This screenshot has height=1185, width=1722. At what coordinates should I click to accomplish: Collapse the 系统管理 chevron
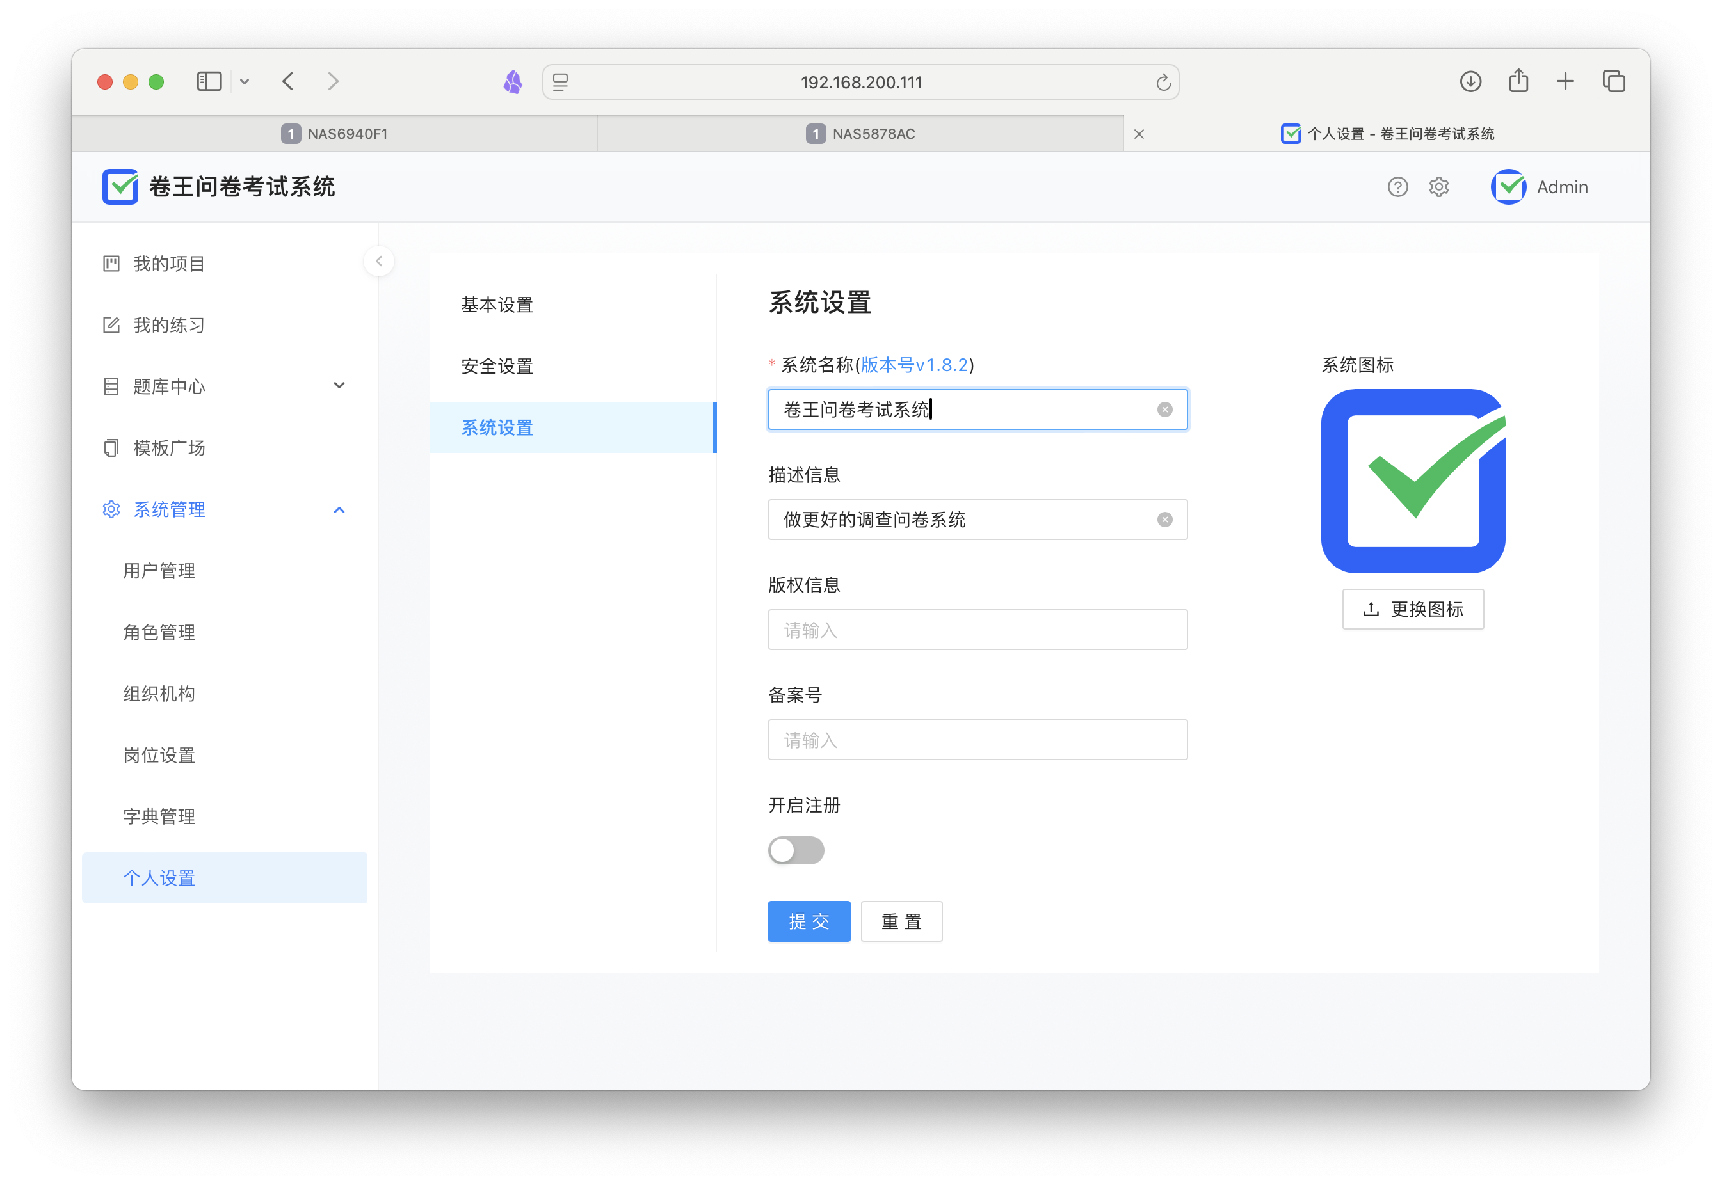pos(339,510)
